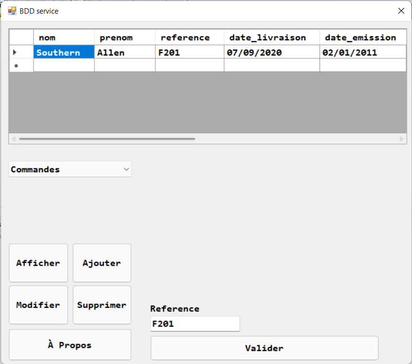Open the À Propos dialog
This screenshot has width=412, height=364.
[x=70, y=345]
